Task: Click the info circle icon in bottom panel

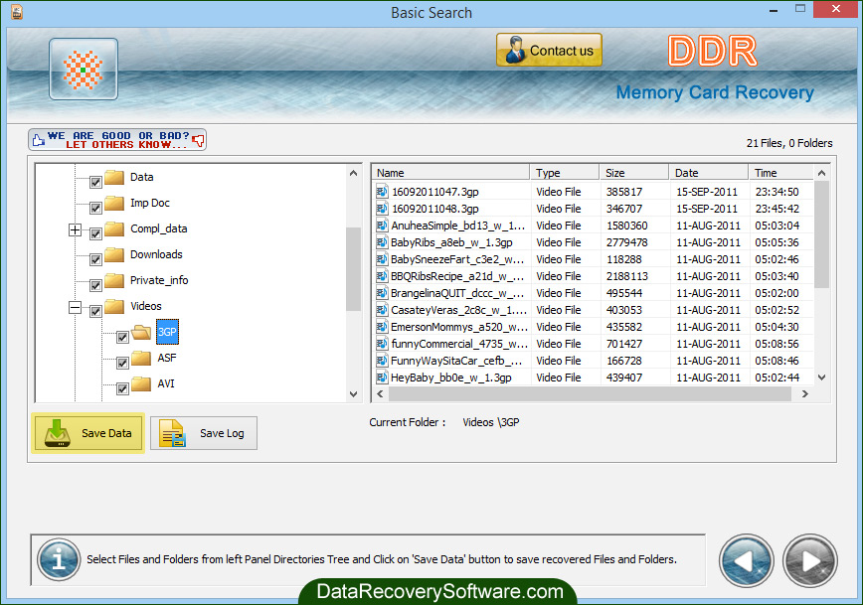Action: pyautogui.click(x=58, y=560)
